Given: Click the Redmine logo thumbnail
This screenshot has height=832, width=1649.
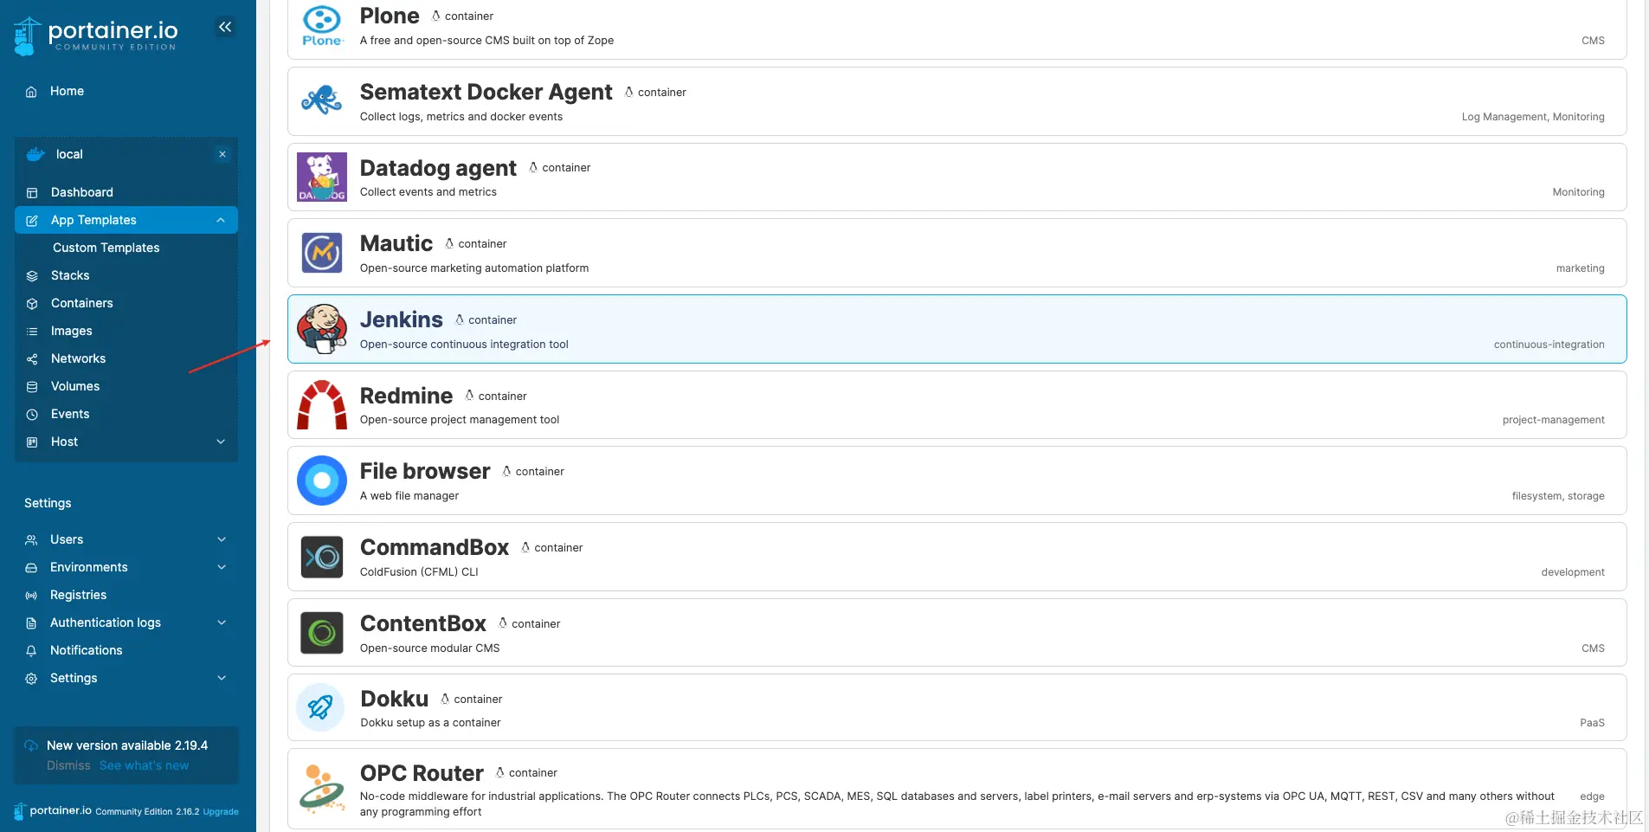Looking at the screenshot, I should [322, 405].
